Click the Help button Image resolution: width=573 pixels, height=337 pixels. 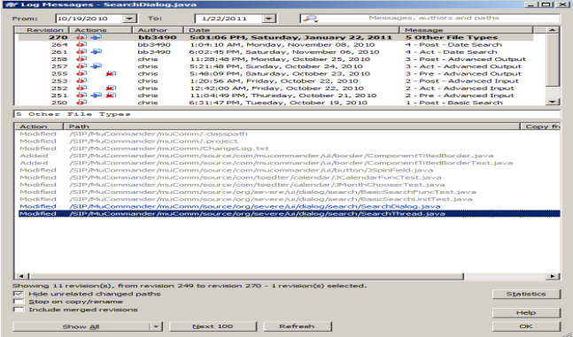click(x=526, y=312)
